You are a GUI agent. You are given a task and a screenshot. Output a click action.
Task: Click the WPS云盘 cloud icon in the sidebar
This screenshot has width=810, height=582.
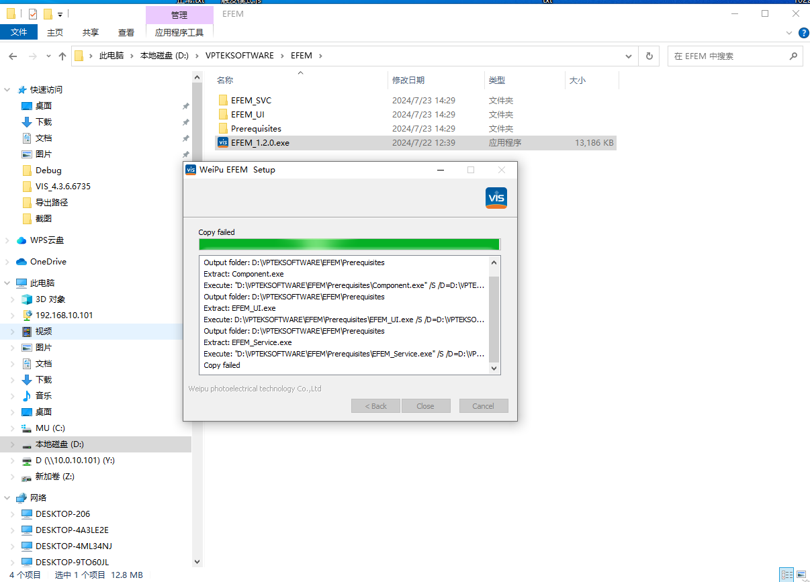tap(21, 240)
